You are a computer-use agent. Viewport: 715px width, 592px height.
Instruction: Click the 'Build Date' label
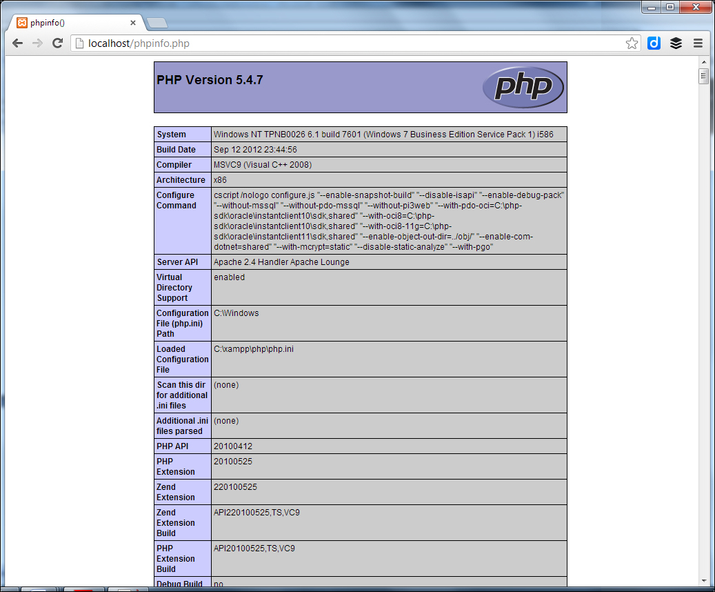pyautogui.click(x=176, y=149)
